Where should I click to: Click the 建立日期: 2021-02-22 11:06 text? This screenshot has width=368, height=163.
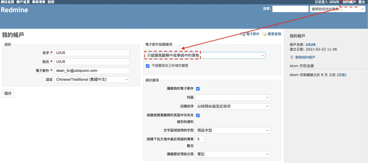click(x=313, y=49)
